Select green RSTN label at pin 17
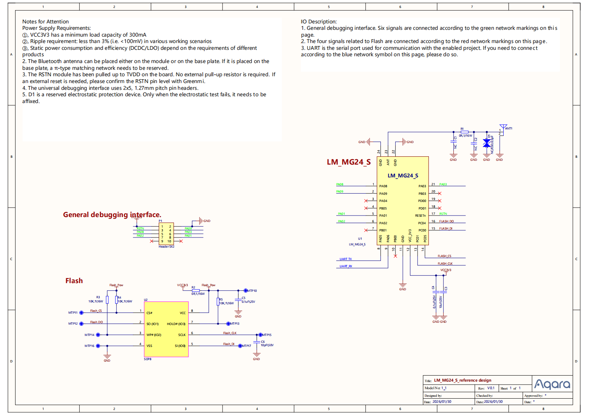The height and width of the screenshot is (416, 589). pyautogui.click(x=443, y=214)
